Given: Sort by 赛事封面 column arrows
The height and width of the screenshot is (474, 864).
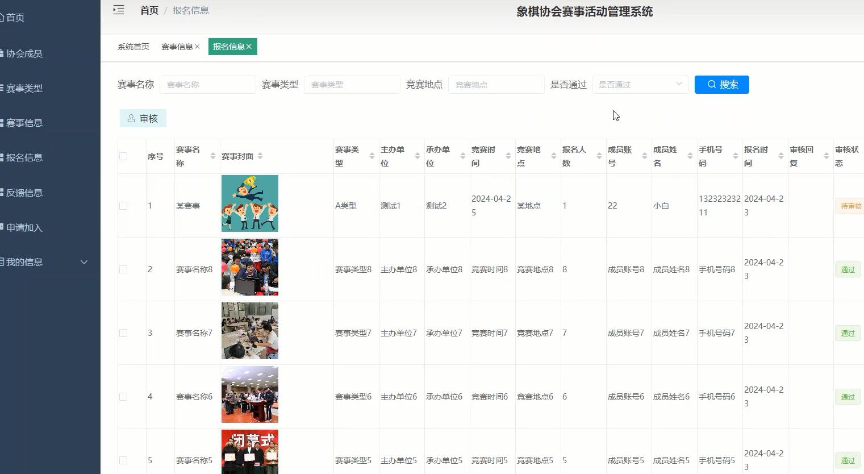Looking at the screenshot, I should [x=260, y=156].
